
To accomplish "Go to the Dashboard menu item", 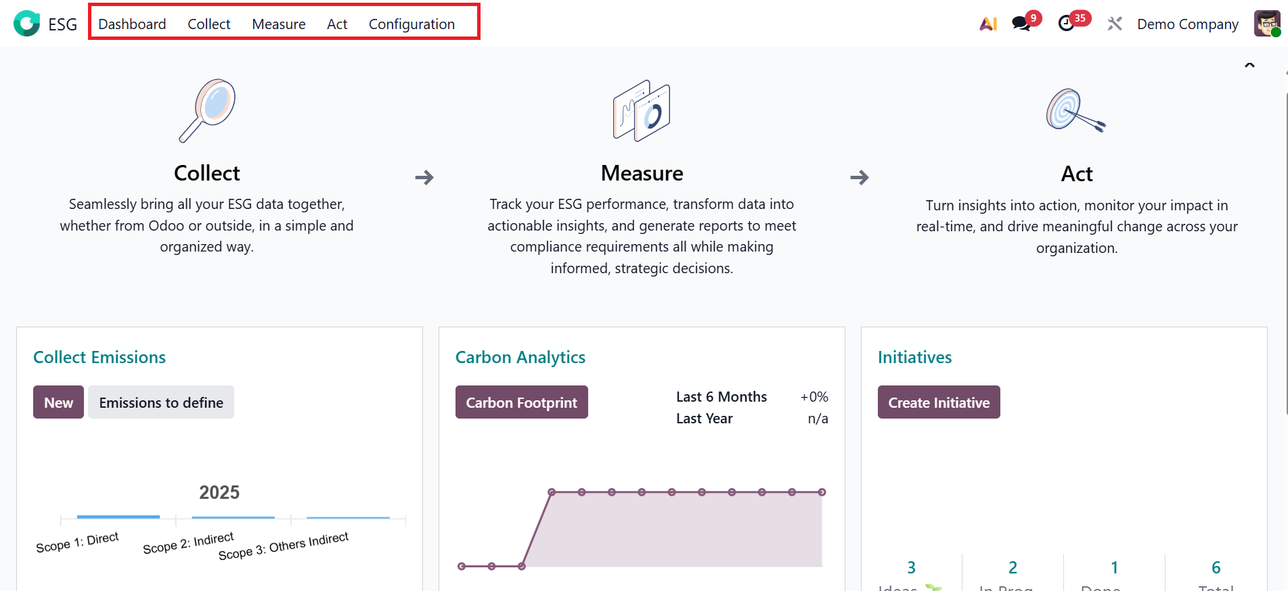I will pos(132,24).
